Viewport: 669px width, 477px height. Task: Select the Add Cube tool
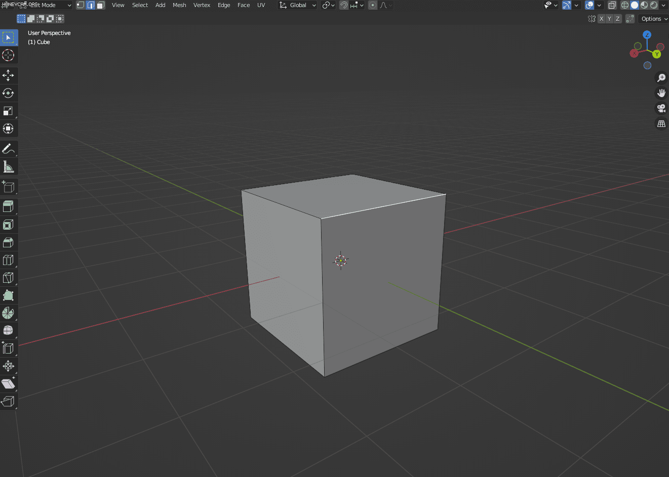(9, 187)
